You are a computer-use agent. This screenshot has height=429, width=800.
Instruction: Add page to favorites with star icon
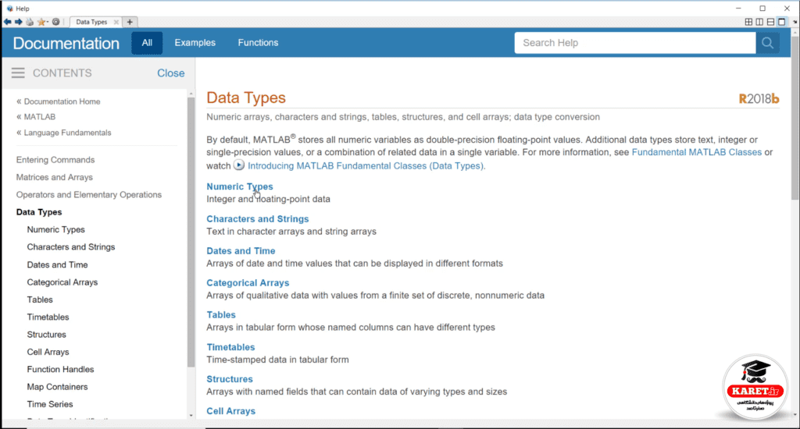pyautogui.click(x=41, y=22)
